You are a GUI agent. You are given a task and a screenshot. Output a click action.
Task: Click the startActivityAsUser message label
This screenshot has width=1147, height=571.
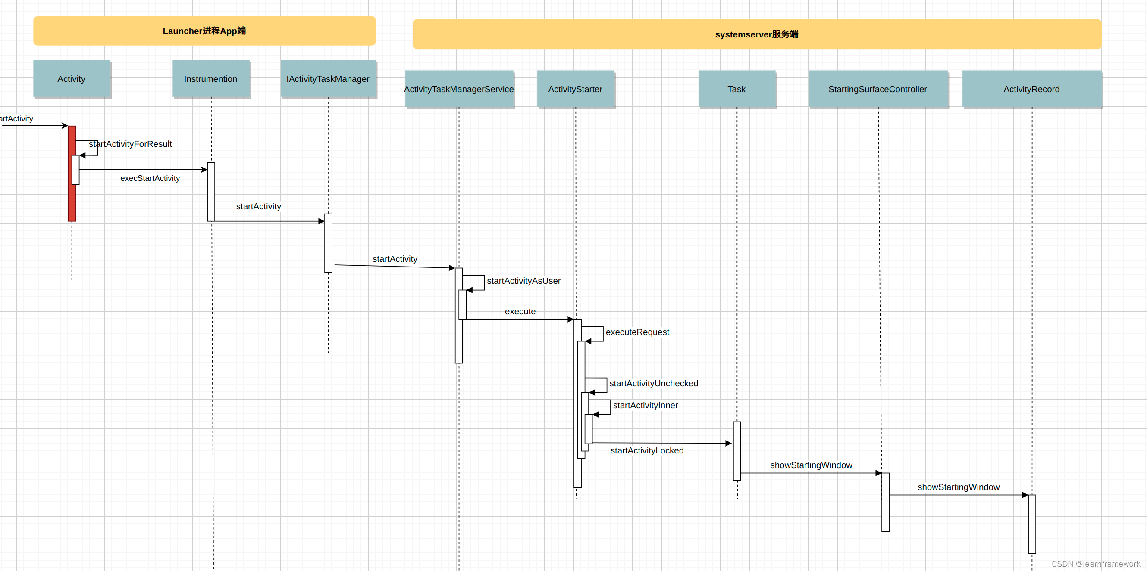(523, 281)
